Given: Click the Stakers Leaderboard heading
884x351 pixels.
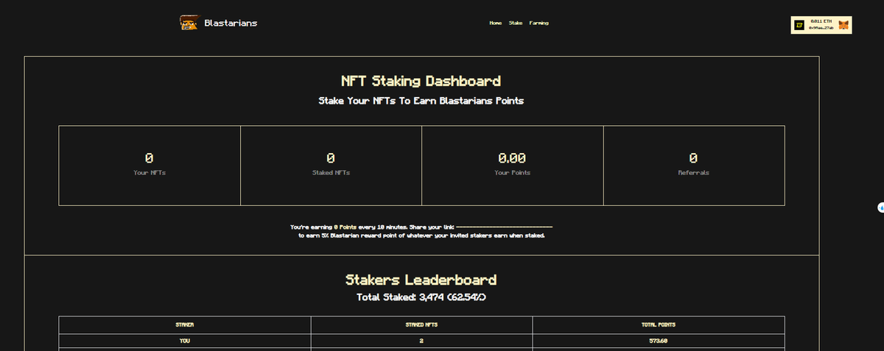Looking at the screenshot, I should click(421, 280).
